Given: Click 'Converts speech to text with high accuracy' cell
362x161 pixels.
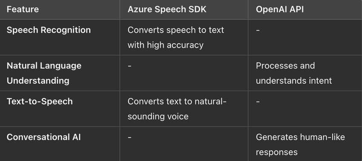Looking at the screenshot, I should tap(176, 37).
